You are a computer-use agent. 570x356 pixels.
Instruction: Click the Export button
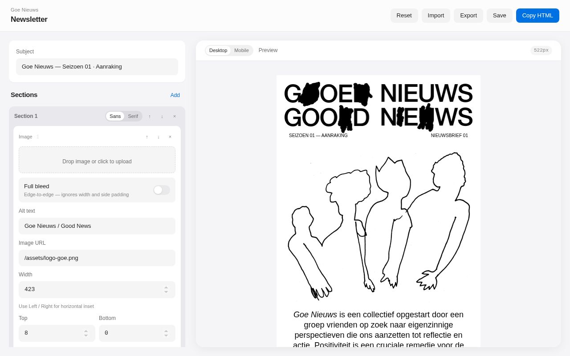(468, 16)
